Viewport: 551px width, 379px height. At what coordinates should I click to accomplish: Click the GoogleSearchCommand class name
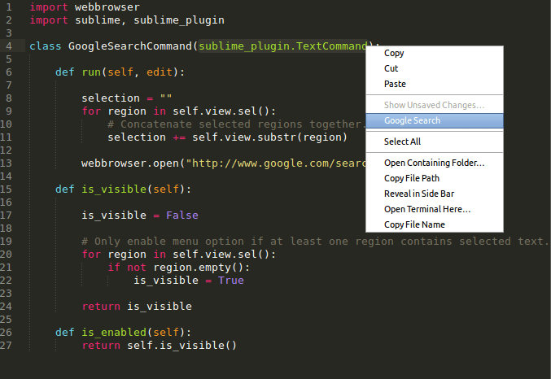130,46
